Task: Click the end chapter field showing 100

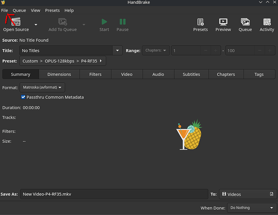Action: [240, 50]
